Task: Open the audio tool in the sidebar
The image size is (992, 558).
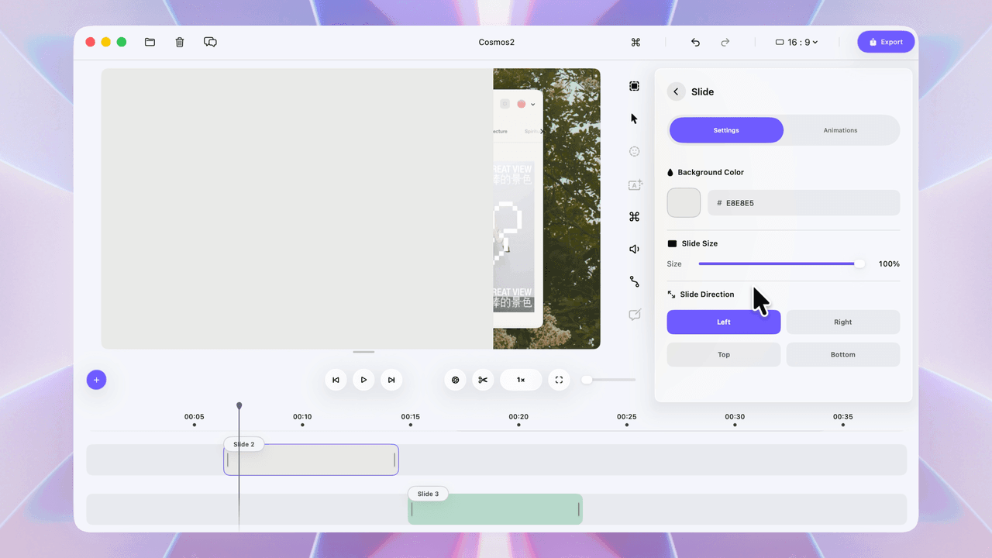Action: pos(634,249)
